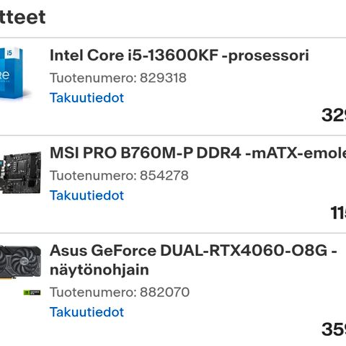Viewport: 346px width, 346px height.
Task: View Takuutiedot for the Asus graphics card
Action: click(86, 312)
